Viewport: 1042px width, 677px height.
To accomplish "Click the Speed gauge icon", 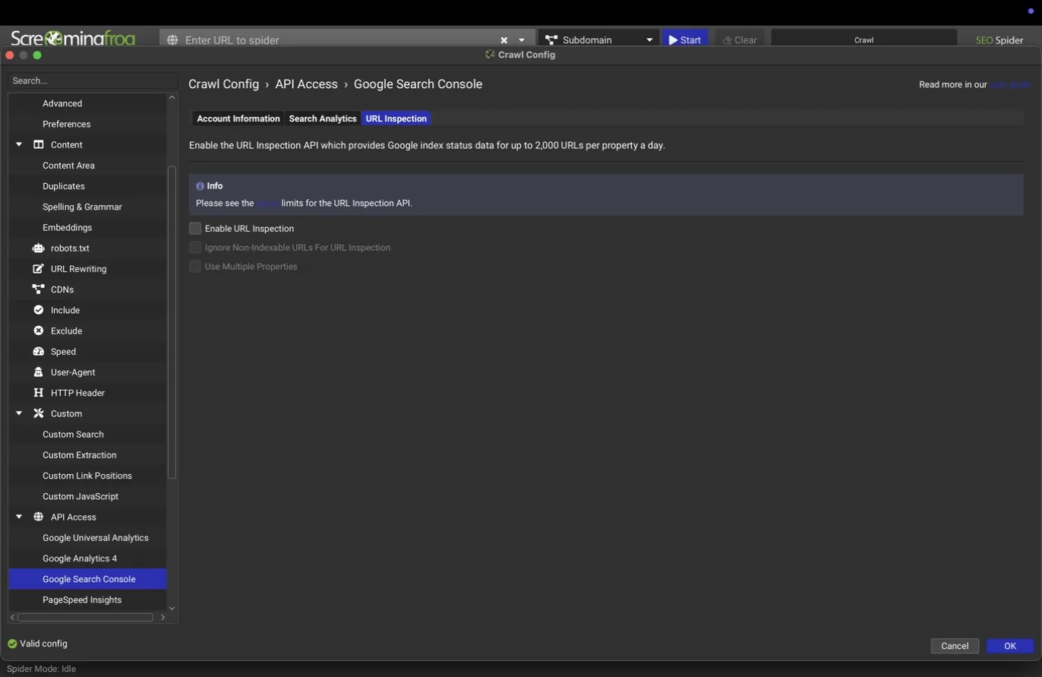I will click(39, 351).
